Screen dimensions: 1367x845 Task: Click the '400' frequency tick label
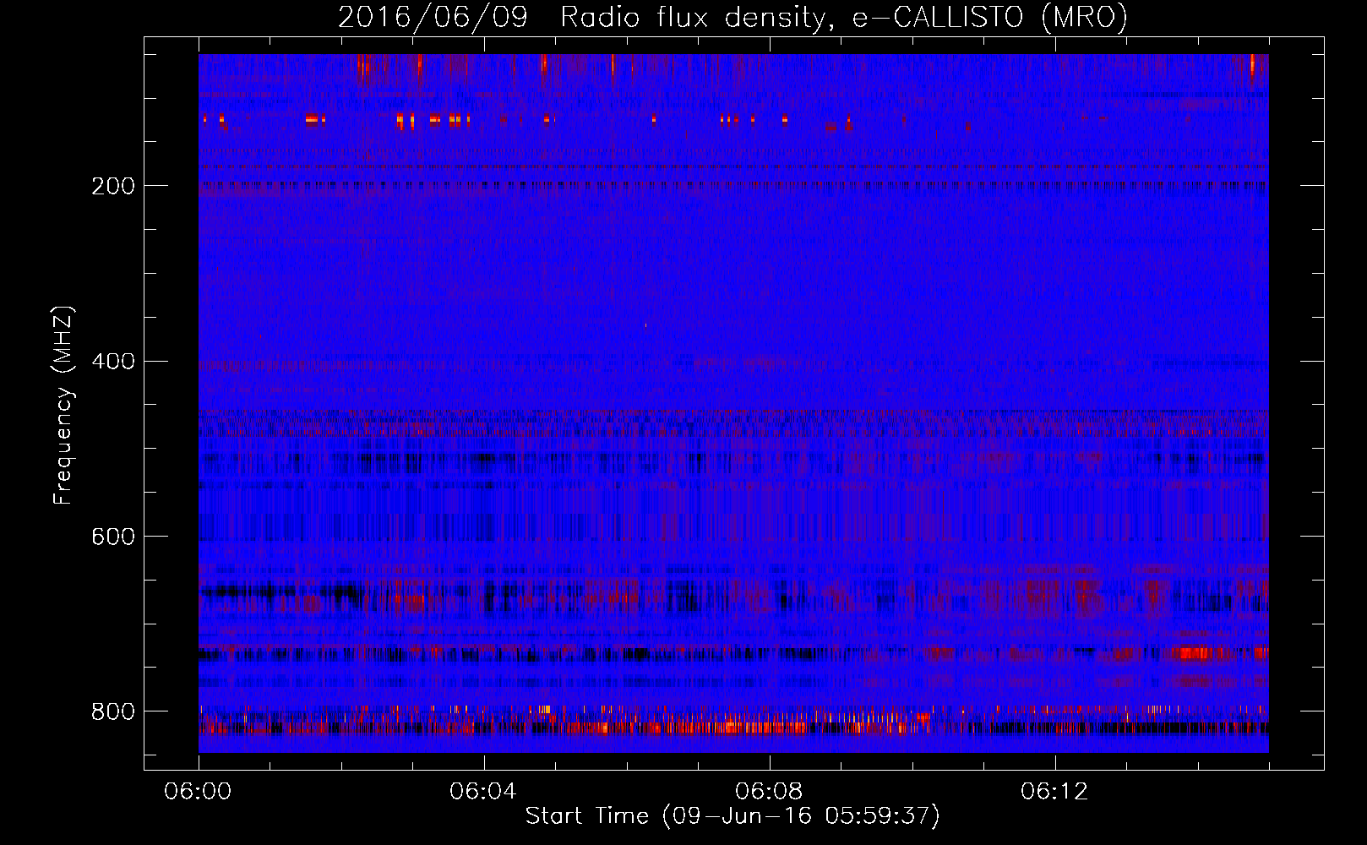[113, 362]
